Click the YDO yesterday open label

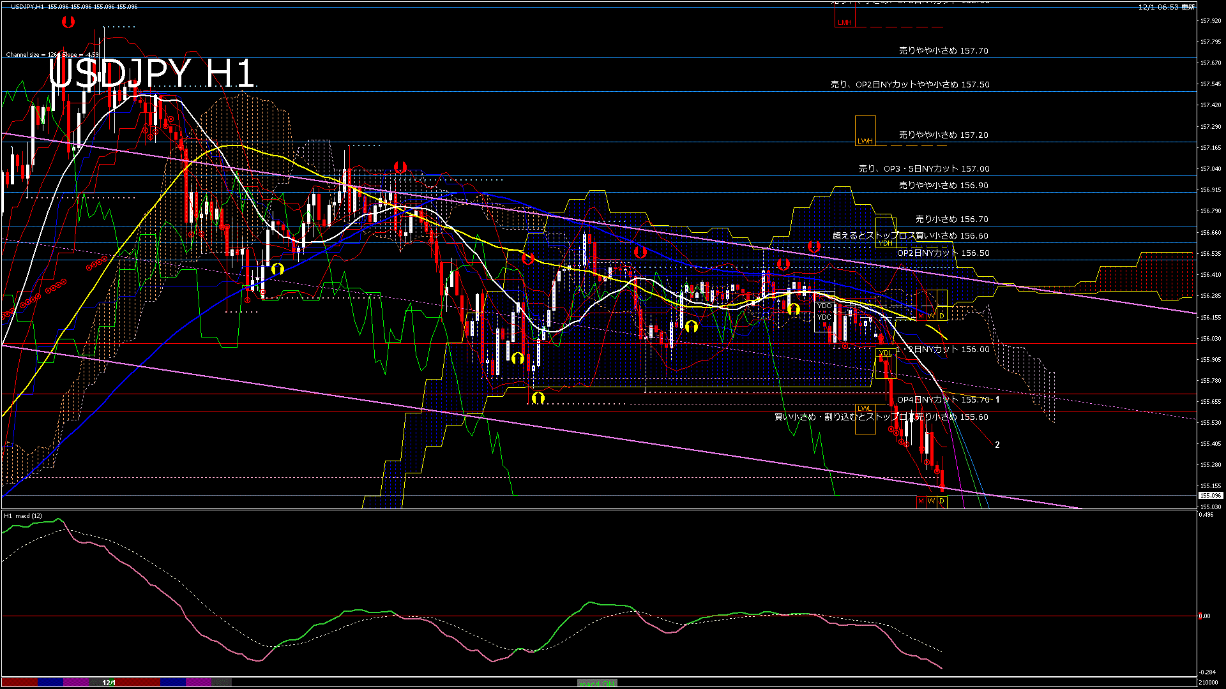(824, 306)
